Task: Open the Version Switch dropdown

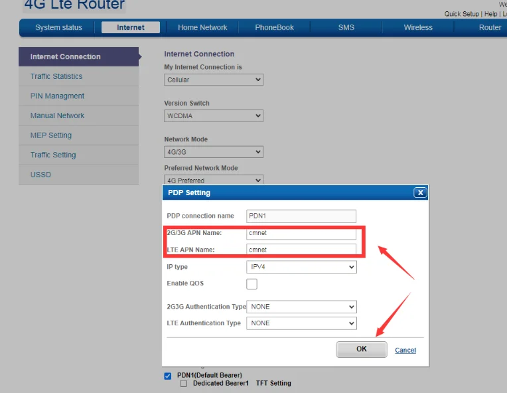Action: 213,116
